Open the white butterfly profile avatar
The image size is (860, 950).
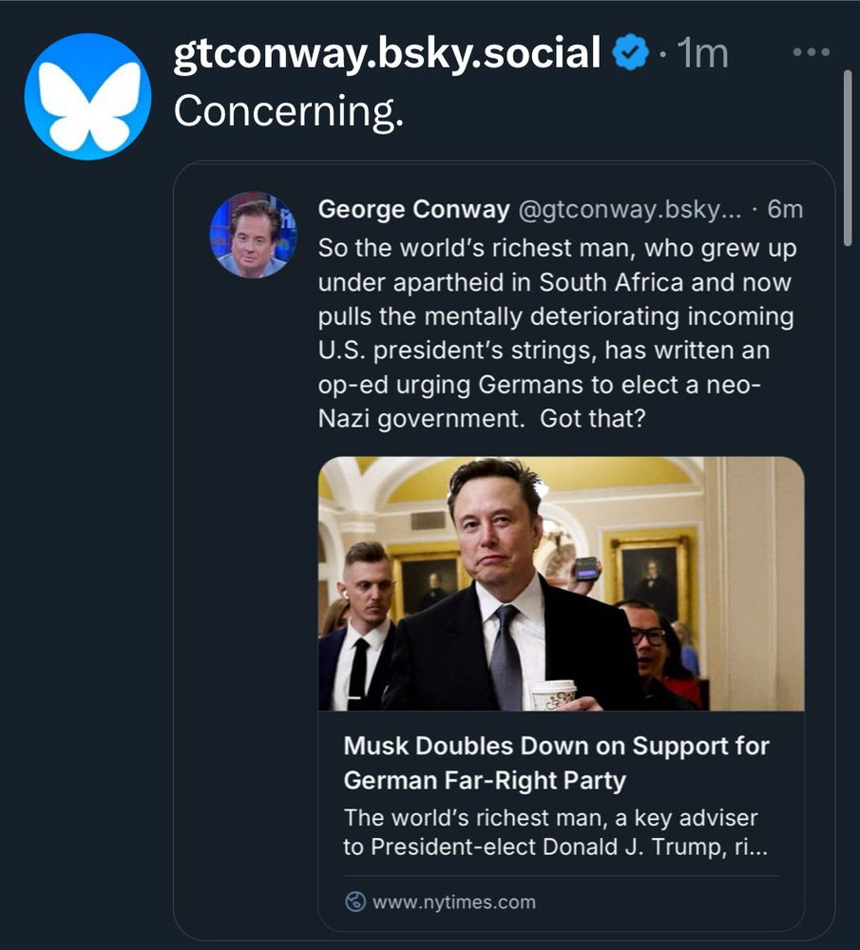coord(87,96)
